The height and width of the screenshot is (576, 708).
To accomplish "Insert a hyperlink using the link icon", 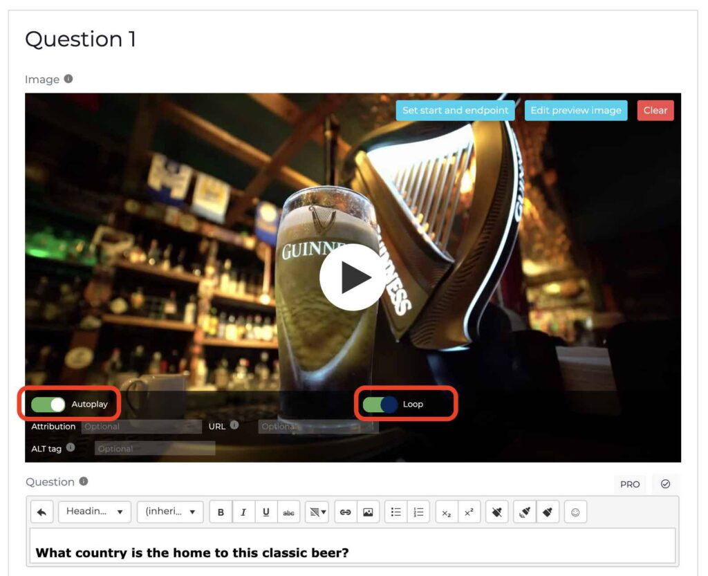I will [346, 512].
